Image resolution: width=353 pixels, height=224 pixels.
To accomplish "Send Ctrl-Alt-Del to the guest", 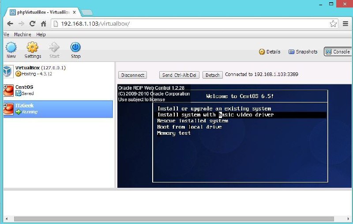I will tap(179, 75).
